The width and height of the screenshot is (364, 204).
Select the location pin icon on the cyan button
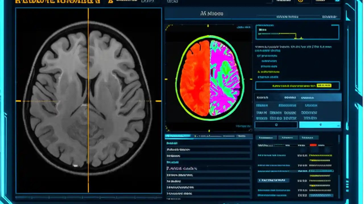click(320, 125)
